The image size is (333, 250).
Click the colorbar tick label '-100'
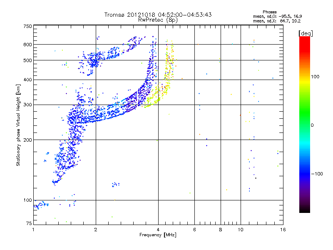(317, 174)
